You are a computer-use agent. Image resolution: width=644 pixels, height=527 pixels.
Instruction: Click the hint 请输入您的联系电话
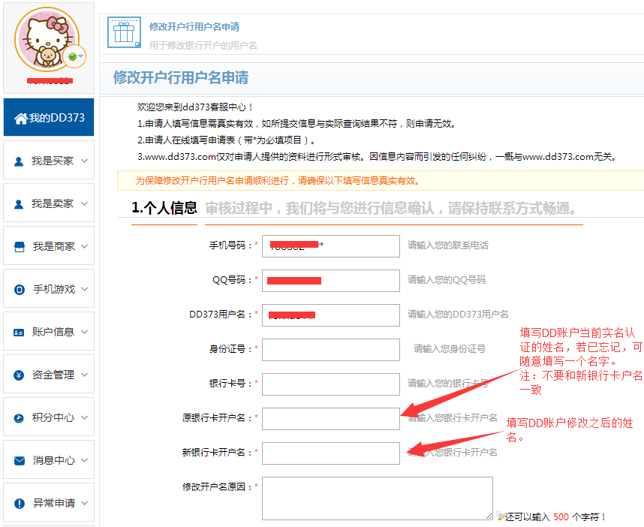(447, 245)
